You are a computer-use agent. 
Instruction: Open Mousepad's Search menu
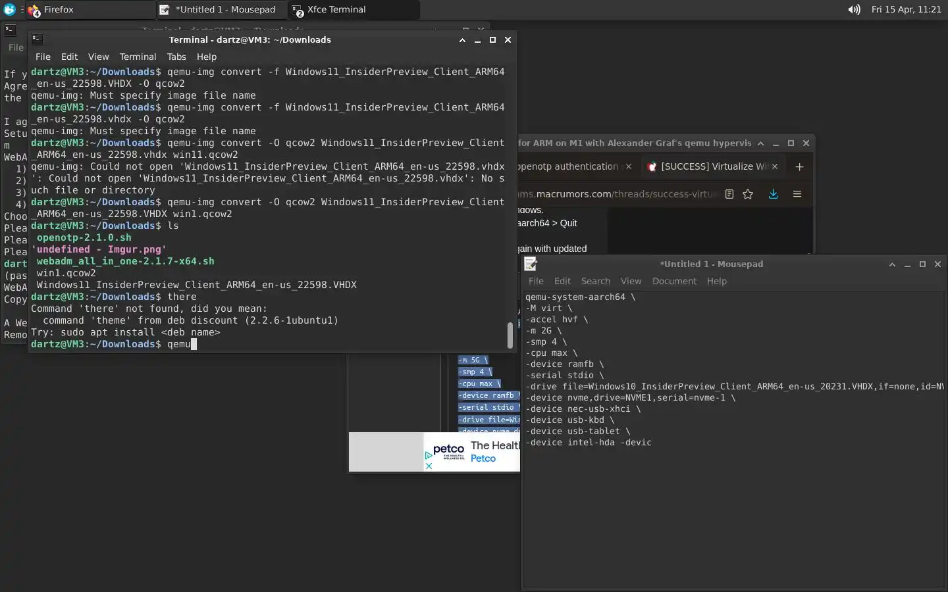[595, 281]
